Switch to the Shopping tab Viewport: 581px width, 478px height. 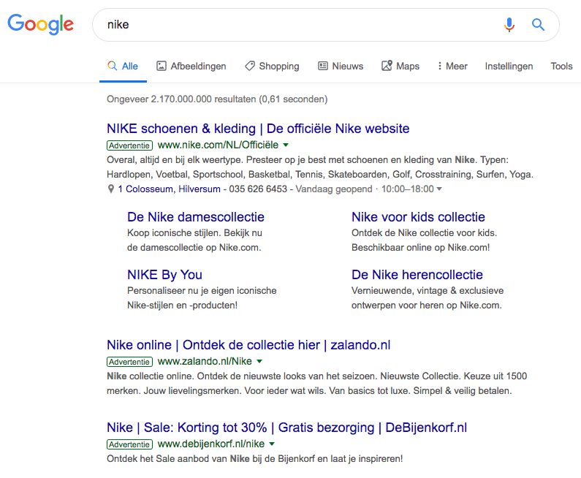272,66
